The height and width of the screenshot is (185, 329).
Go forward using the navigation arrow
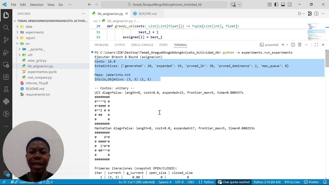pyautogui.click(x=97, y=4)
